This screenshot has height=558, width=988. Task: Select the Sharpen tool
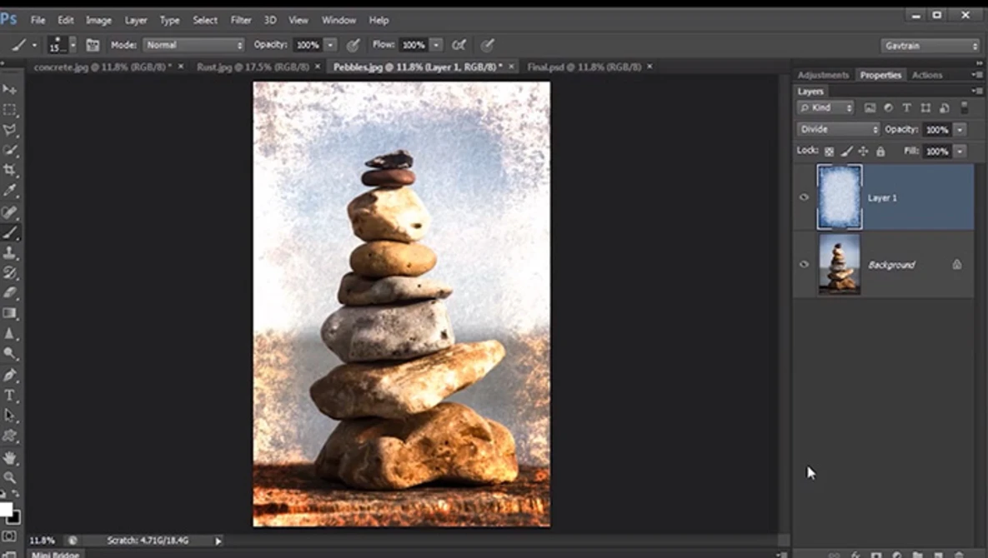[x=9, y=334]
